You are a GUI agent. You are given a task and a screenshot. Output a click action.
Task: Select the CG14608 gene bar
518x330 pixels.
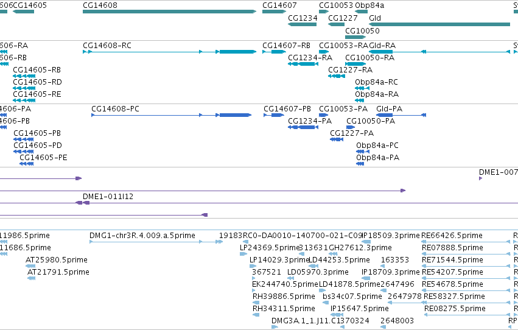169,12
